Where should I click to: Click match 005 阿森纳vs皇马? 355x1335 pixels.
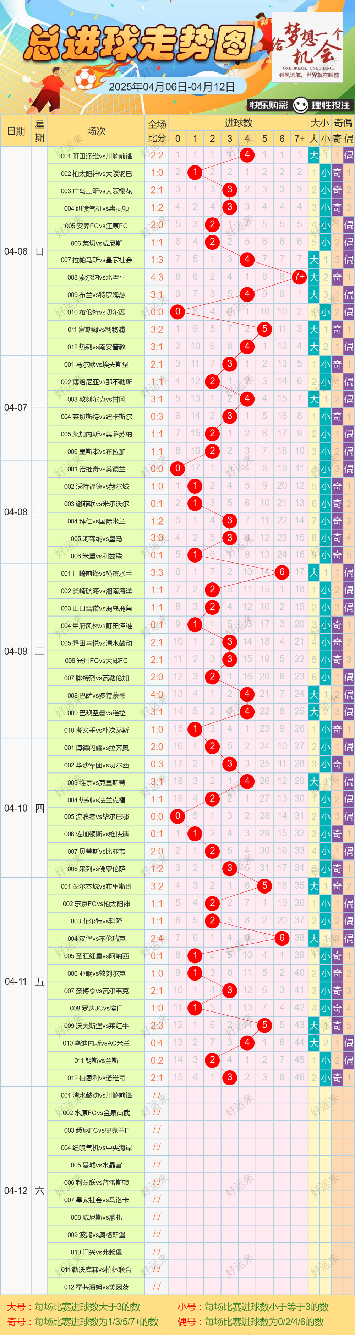[x=97, y=538]
